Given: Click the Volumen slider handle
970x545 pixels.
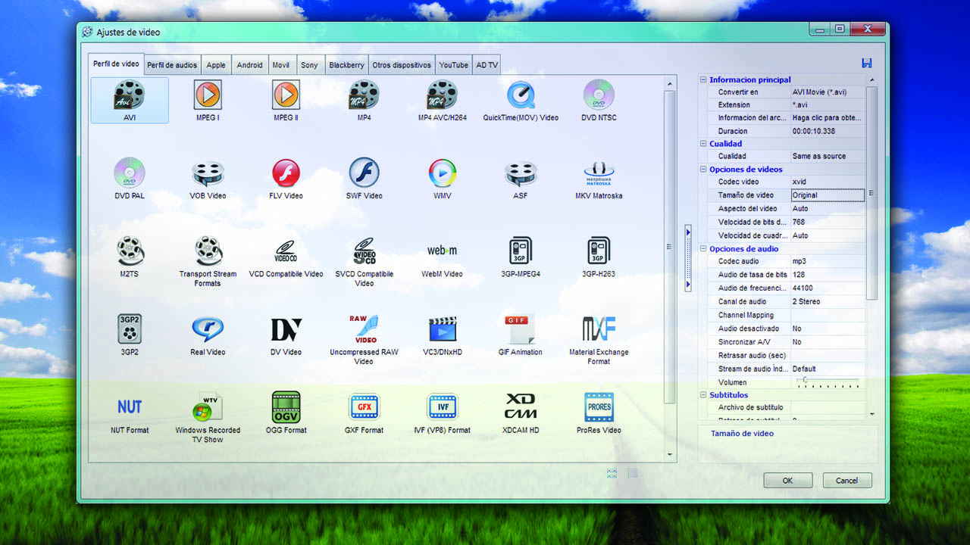Looking at the screenshot, I should [x=805, y=380].
